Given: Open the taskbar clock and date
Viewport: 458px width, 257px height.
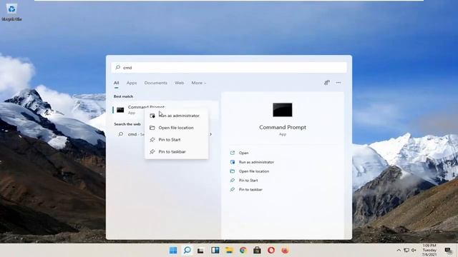Looking at the screenshot, I should (429, 251).
